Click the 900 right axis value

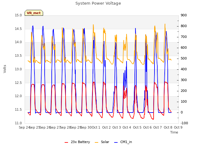click(x=184, y=15)
